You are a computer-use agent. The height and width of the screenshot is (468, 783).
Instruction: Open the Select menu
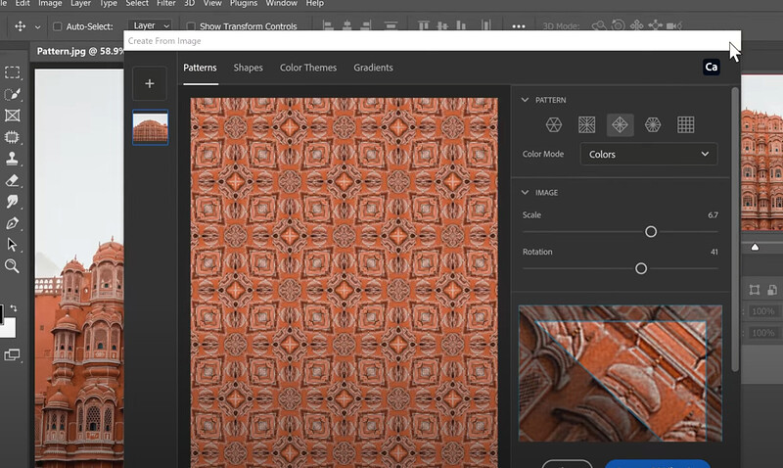(137, 3)
